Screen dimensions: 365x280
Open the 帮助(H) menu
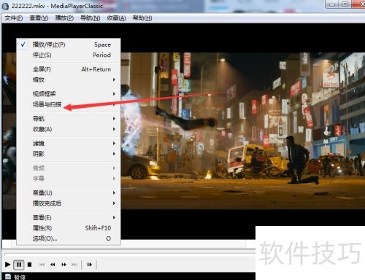[x=142, y=18]
